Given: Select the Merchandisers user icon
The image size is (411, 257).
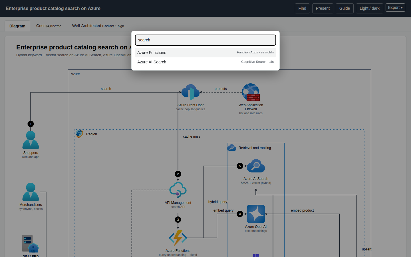Looking at the screenshot, I should (x=31, y=192).
